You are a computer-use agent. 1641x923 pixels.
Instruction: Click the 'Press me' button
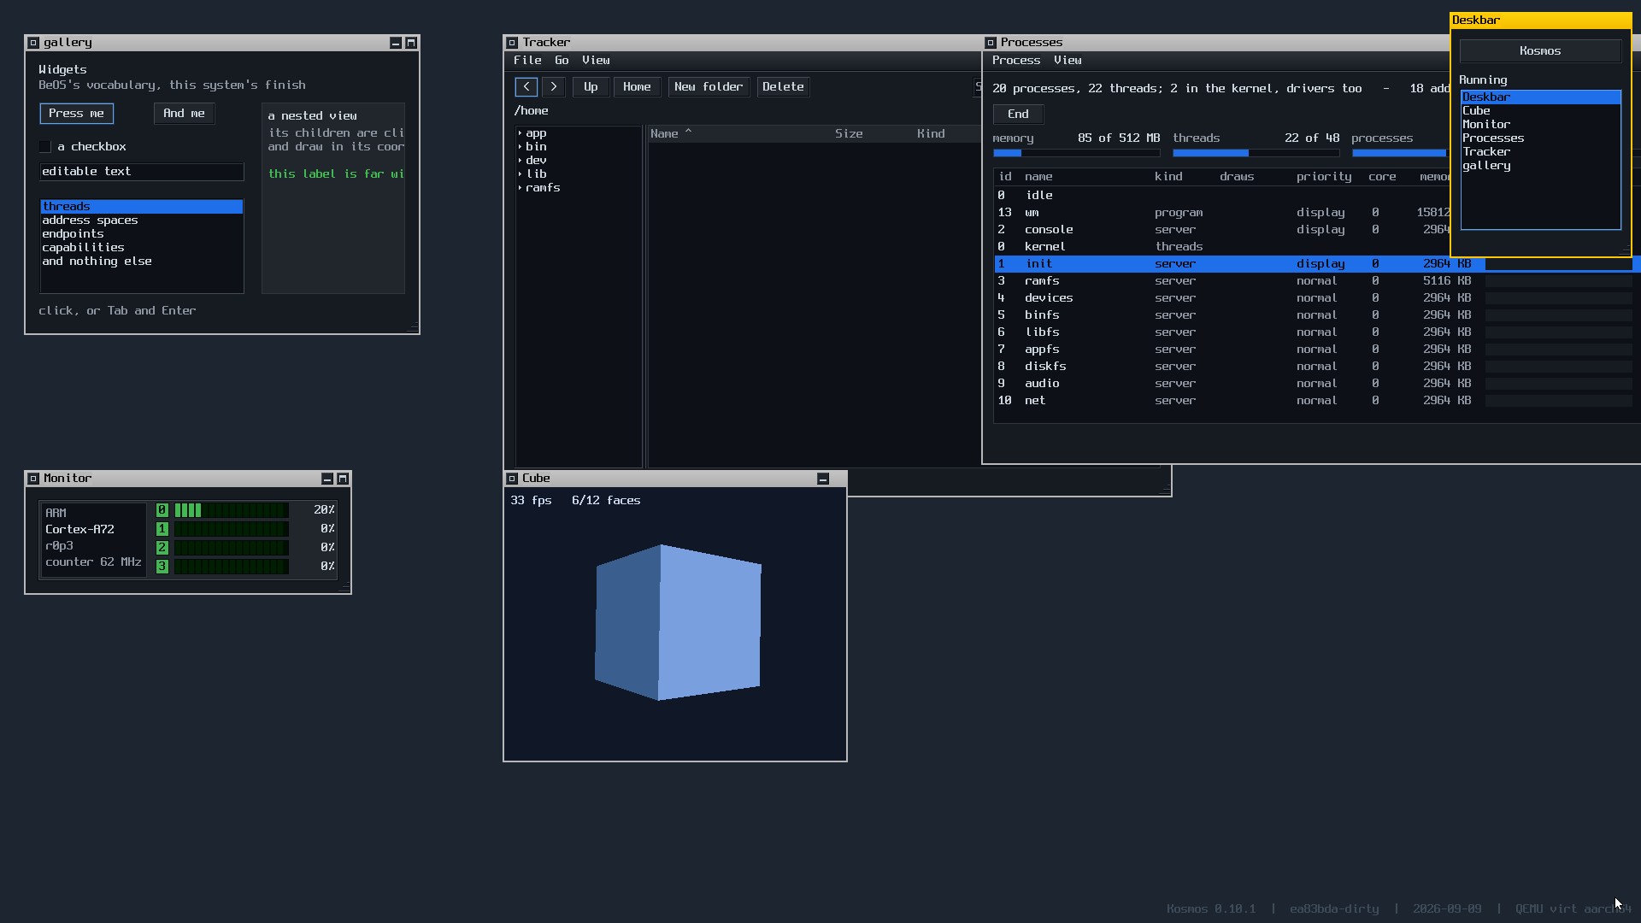coord(77,114)
